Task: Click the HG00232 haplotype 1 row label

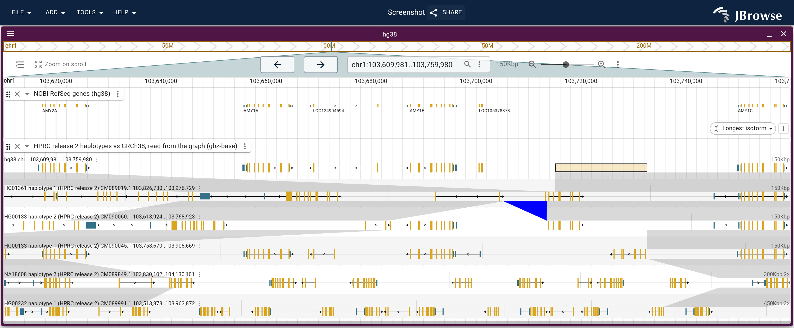Action: [99, 303]
